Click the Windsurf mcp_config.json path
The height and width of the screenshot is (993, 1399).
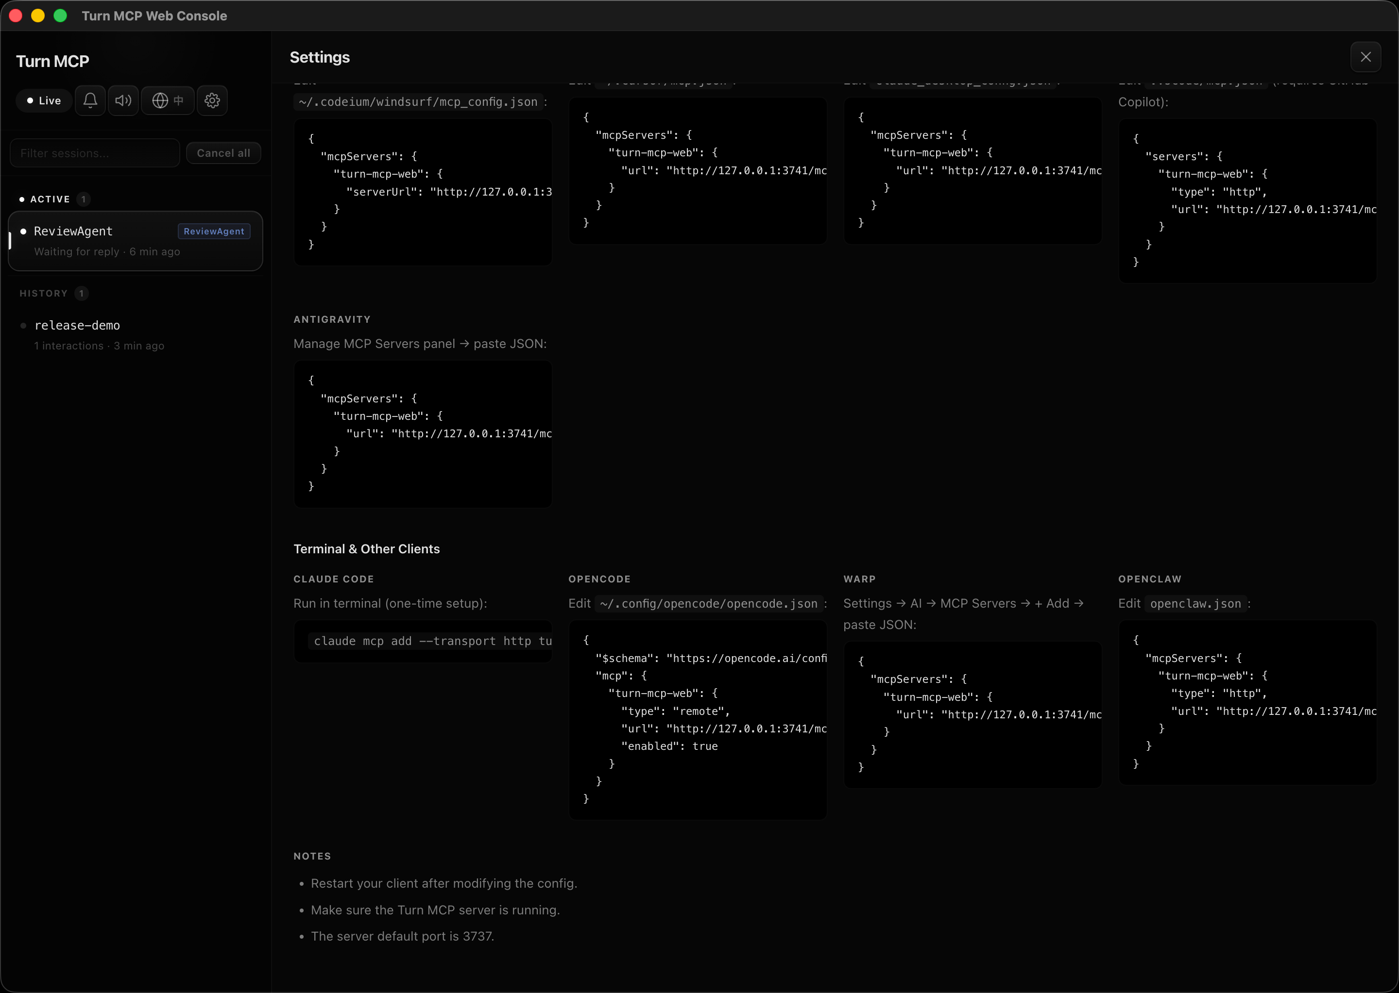pos(418,102)
